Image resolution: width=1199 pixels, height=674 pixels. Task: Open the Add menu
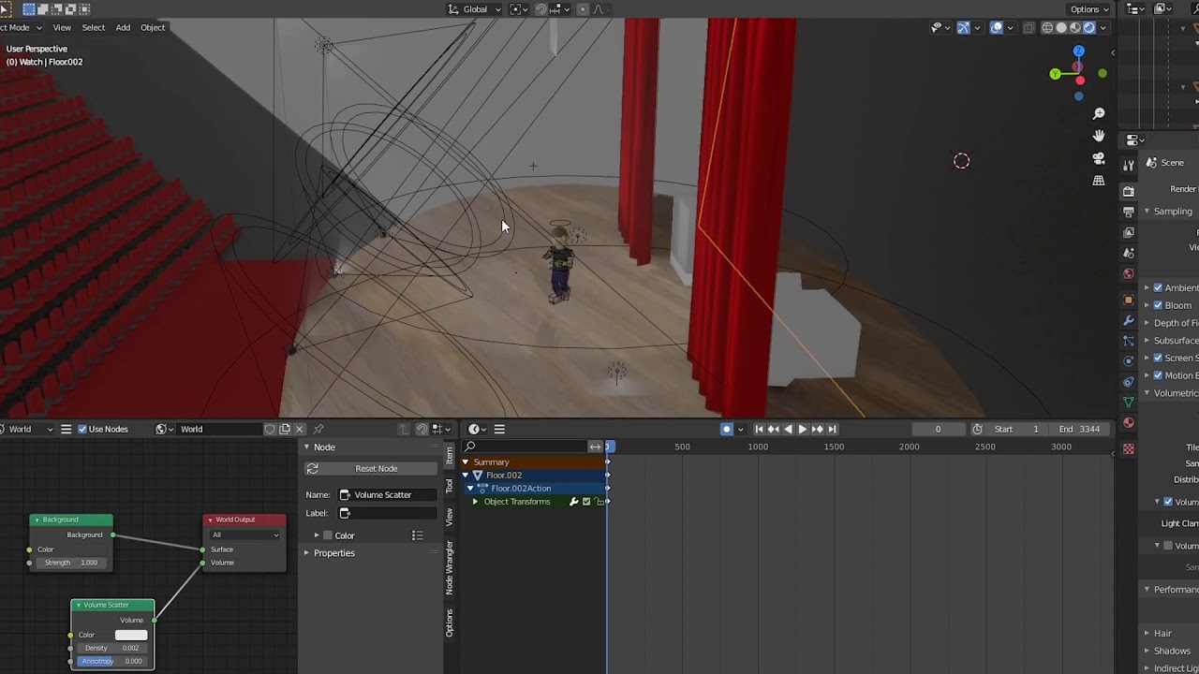click(123, 27)
